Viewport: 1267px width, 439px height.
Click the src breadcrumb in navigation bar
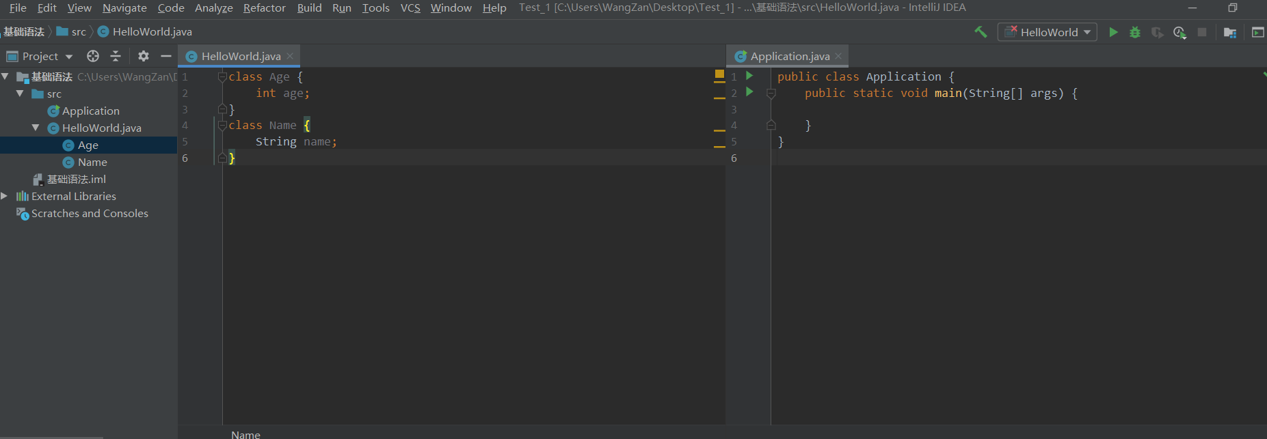point(78,31)
